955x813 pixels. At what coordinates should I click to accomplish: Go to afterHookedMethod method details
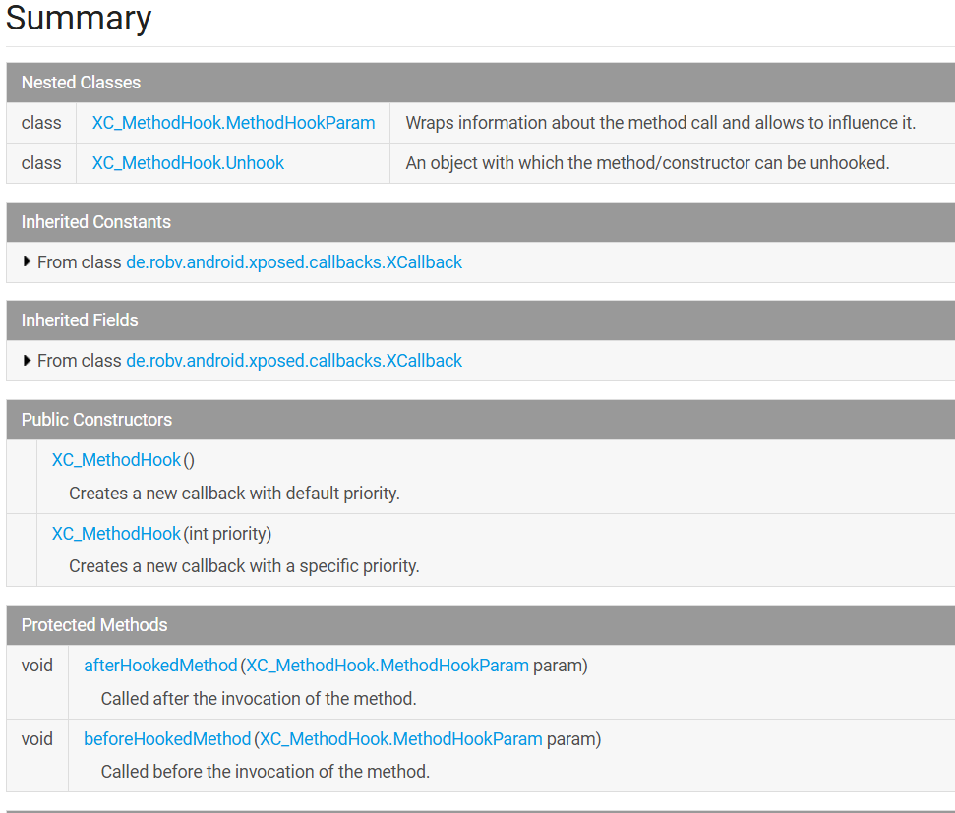160,665
